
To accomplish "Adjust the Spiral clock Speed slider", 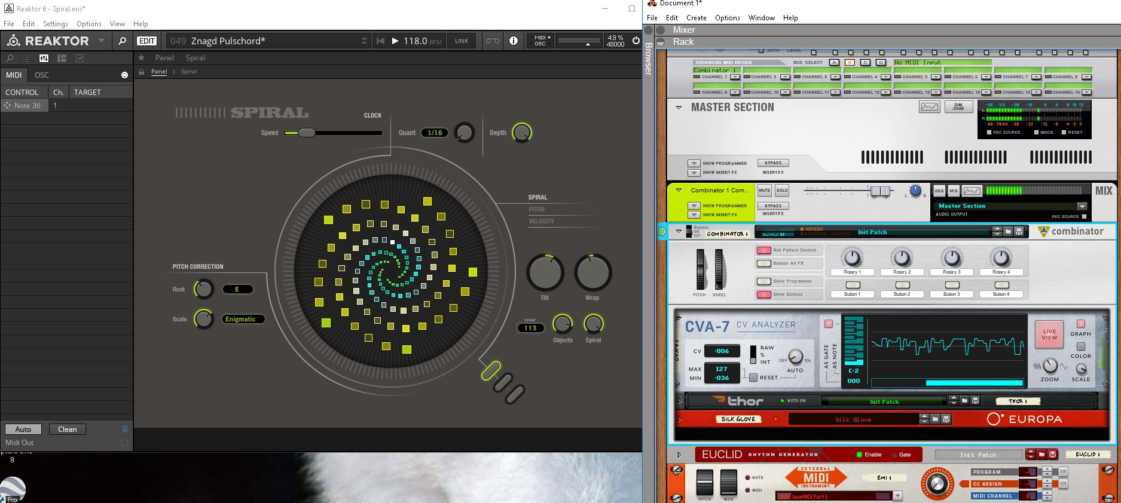I will pyautogui.click(x=333, y=133).
